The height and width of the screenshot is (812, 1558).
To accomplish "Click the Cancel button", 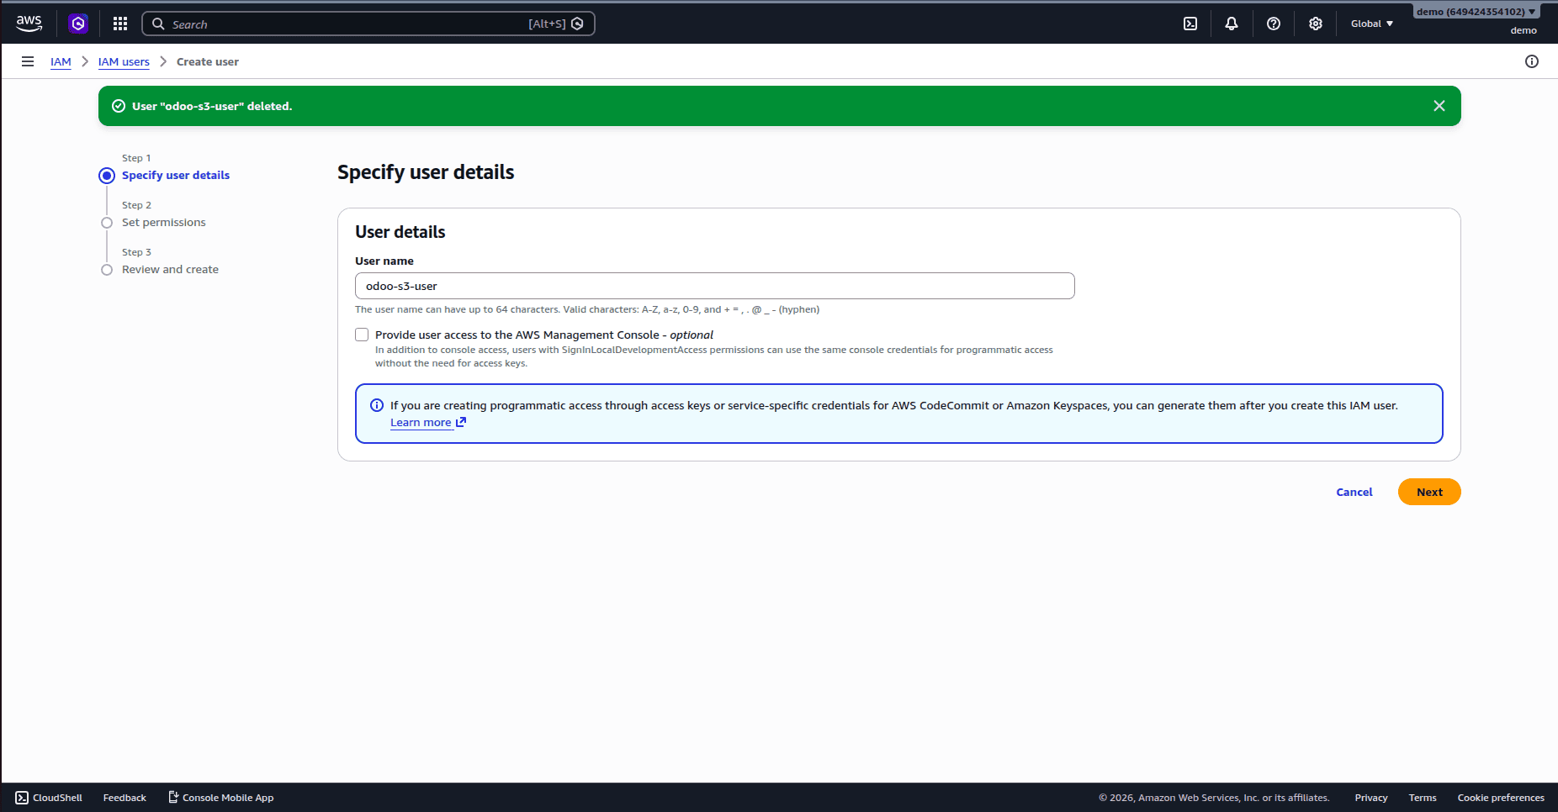I will [1354, 492].
